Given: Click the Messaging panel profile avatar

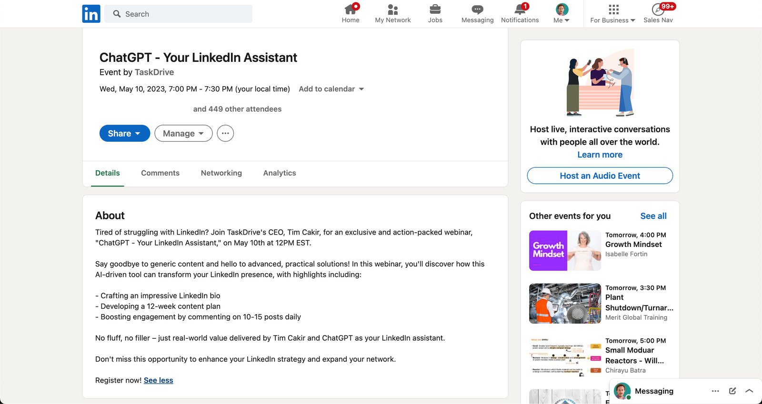Looking at the screenshot, I should [x=622, y=391].
